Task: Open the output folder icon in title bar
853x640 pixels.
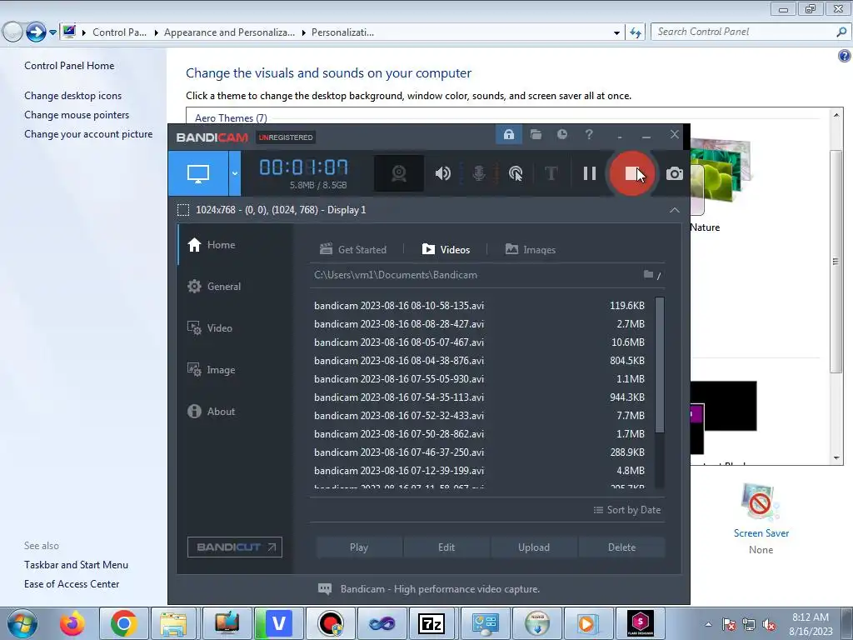Action: point(536,134)
